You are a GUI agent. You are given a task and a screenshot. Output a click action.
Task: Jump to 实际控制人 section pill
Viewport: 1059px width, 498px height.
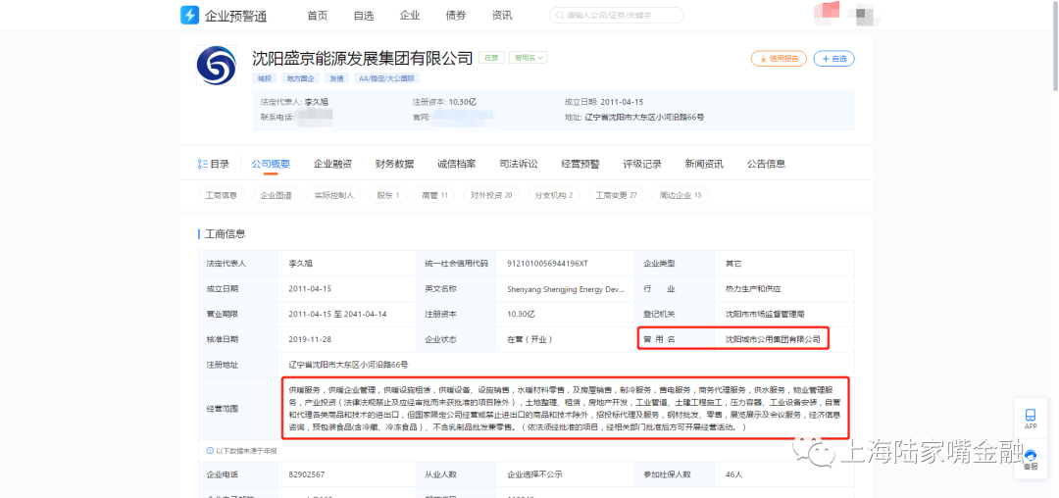[334, 196]
